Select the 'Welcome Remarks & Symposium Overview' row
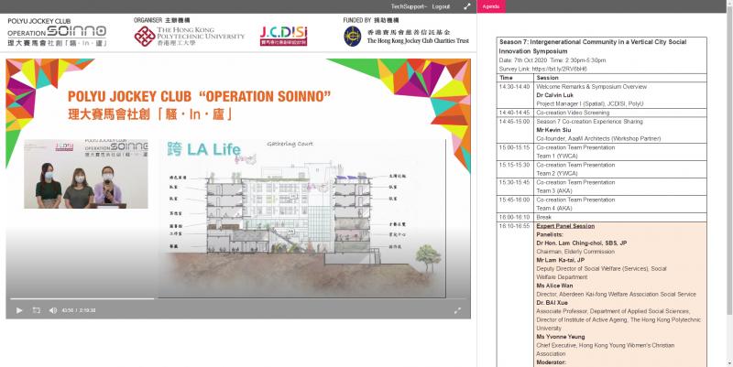This screenshot has height=367, width=733. pyautogui.click(x=591, y=87)
